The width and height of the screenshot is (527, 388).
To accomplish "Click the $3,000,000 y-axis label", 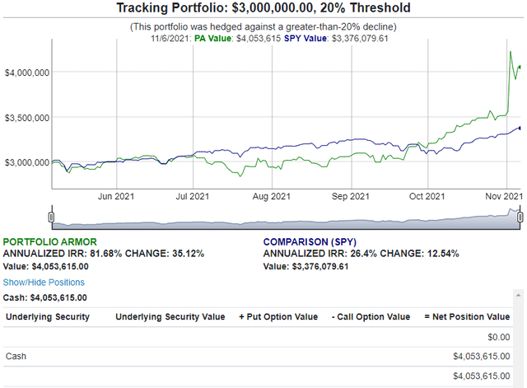I will point(27,163).
